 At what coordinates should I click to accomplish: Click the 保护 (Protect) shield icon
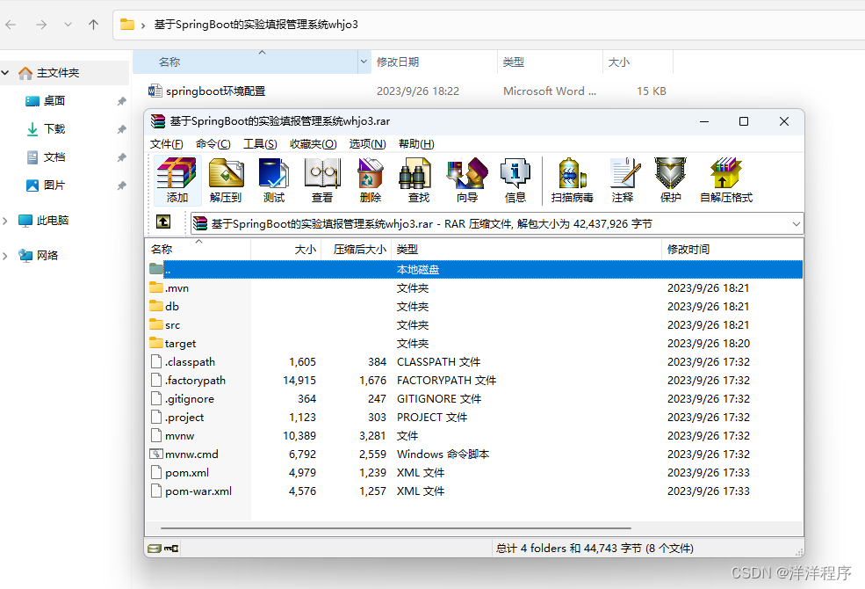click(670, 179)
